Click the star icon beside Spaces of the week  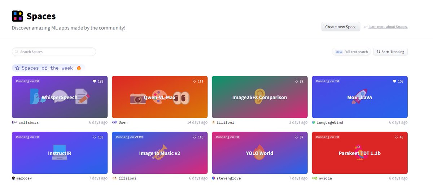[17, 68]
